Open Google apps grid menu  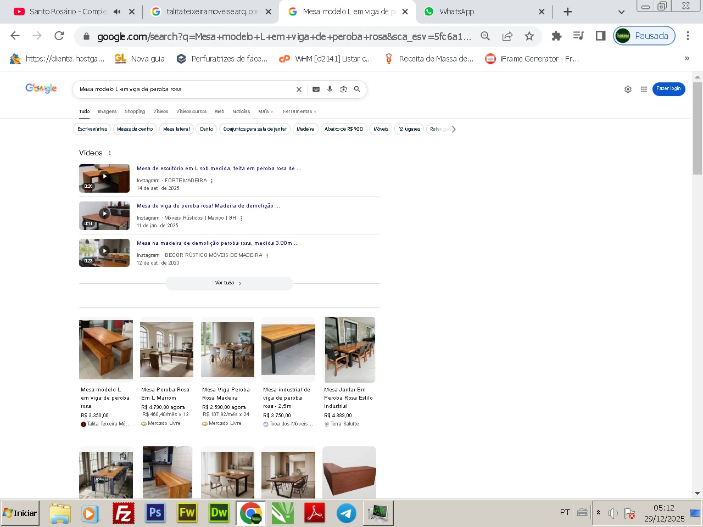(x=644, y=89)
